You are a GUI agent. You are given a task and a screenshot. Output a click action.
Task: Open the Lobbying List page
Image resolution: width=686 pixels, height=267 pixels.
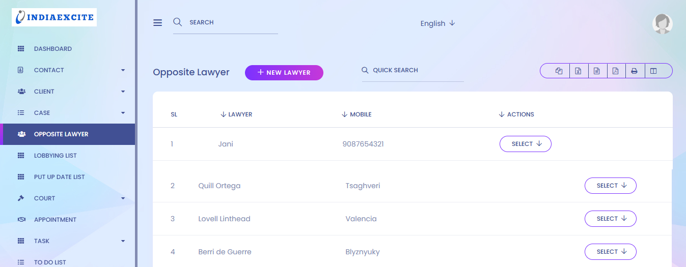pyautogui.click(x=55, y=156)
